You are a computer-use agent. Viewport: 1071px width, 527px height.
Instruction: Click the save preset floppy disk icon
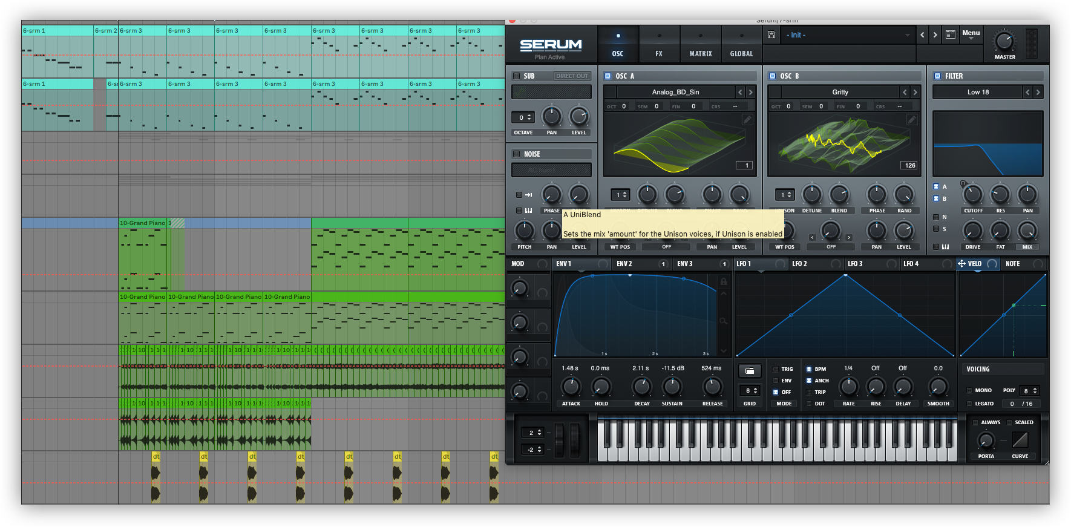[x=771, y=35]
